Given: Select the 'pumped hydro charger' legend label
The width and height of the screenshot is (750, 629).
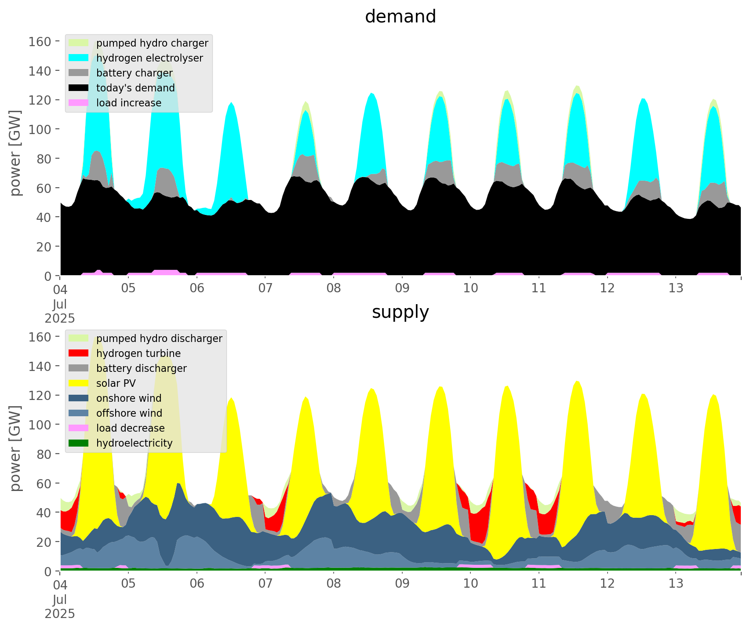Looking at the screenshot, I should [x=152, y=43].
